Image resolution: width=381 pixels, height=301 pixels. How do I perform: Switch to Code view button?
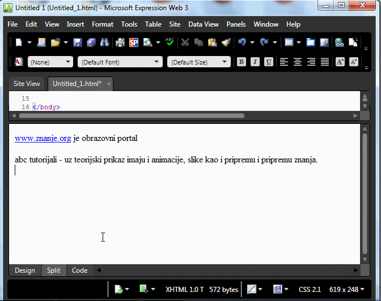pos(79,270)
